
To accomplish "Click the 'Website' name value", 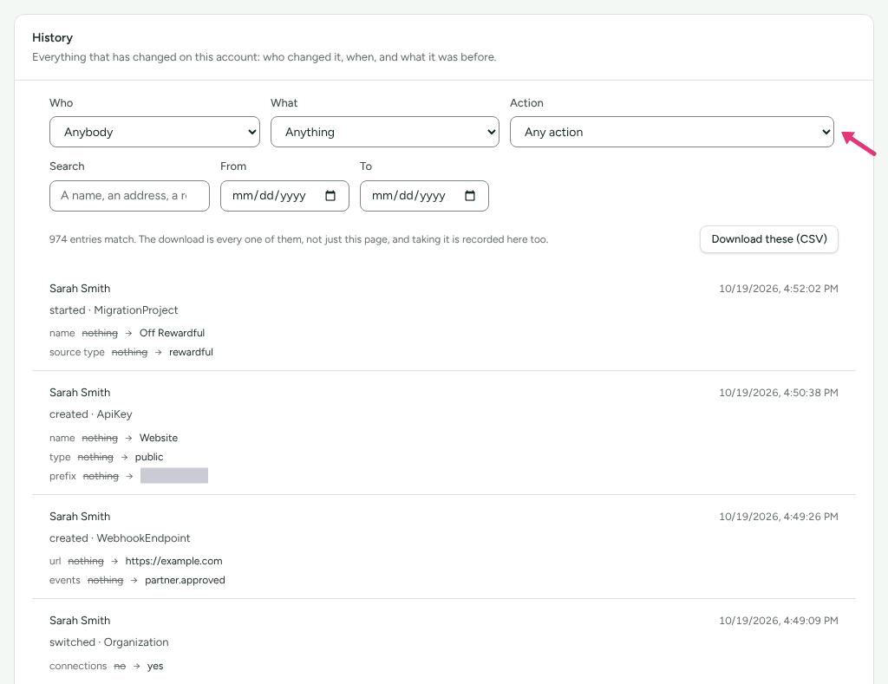I will 159,438.
